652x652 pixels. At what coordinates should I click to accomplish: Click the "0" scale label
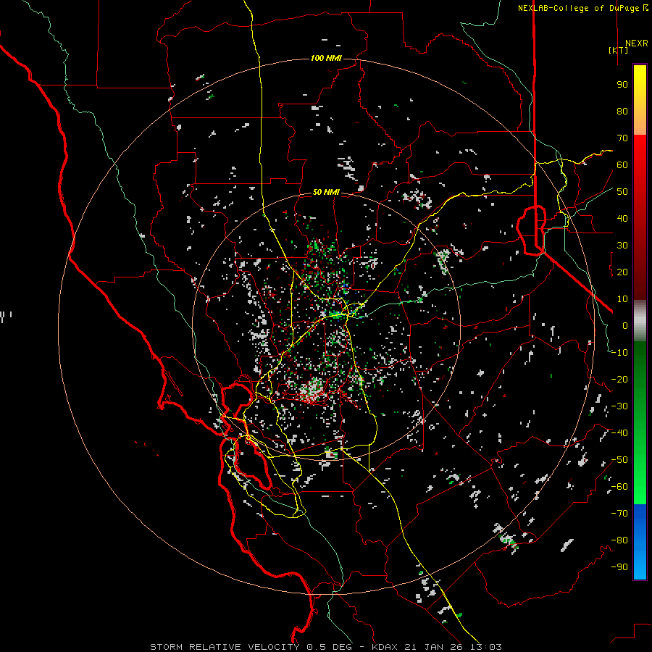click(x=625, y=325)
